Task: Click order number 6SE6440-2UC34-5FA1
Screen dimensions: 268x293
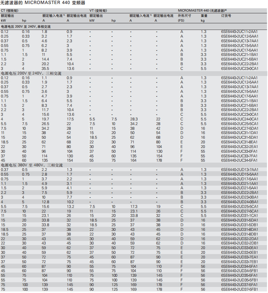Action: tap(239, 160)
